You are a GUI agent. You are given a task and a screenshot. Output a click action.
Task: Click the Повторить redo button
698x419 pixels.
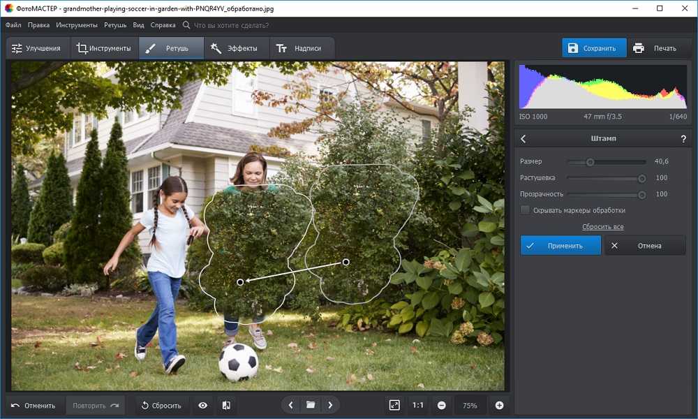pos(95,405)
